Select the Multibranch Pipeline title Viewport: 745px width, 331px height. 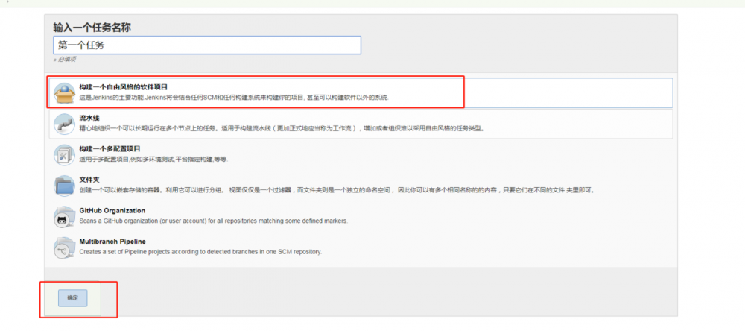112,242
